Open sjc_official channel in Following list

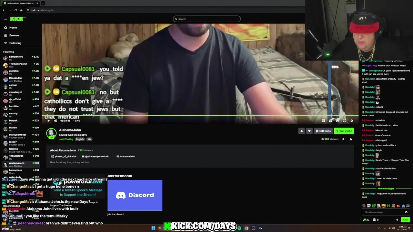pos(21,101)
